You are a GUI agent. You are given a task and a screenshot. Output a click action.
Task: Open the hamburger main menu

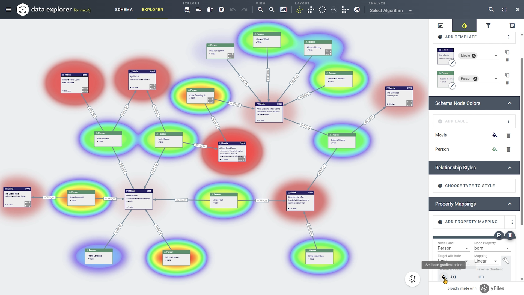tap(8, 10)
